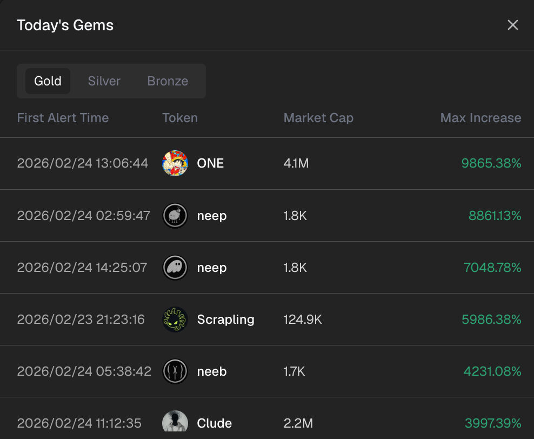This screenshot has width=534, height=439.
Task: Open the Clude token name link
Action: coord(215,423)
